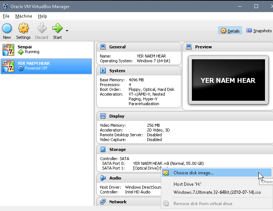Minimize the VirtualBox Manager window
The width and height of the screenshot is (273, 211).
click(240, 6)
